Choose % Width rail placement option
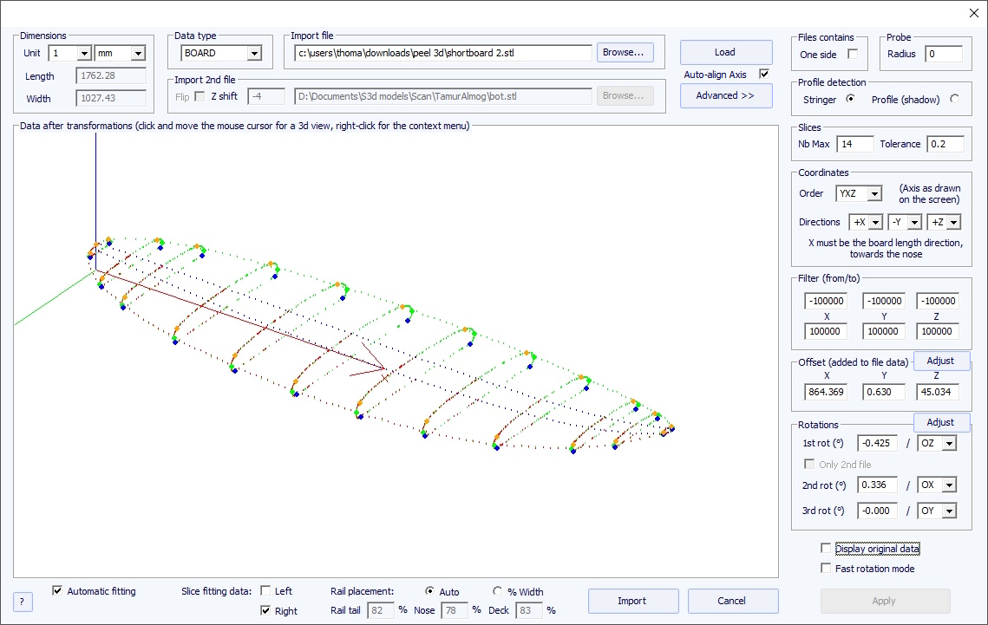Viewport: 988px width, 625px height. click(x=498, y=591)
